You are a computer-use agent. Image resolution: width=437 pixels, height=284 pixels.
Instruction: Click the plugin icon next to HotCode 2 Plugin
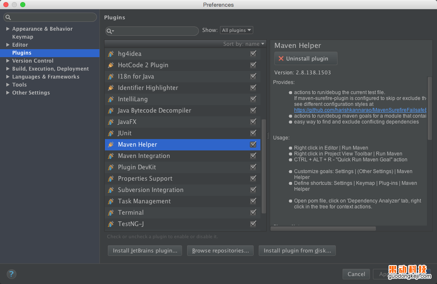click(111, 65)
